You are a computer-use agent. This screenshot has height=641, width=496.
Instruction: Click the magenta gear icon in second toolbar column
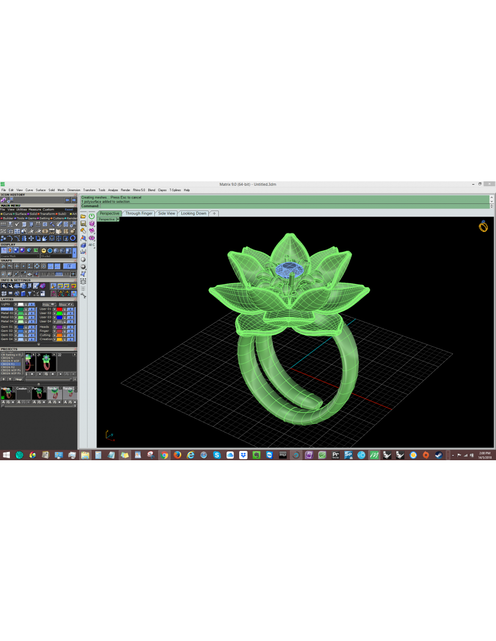click(x=91, y=238)
